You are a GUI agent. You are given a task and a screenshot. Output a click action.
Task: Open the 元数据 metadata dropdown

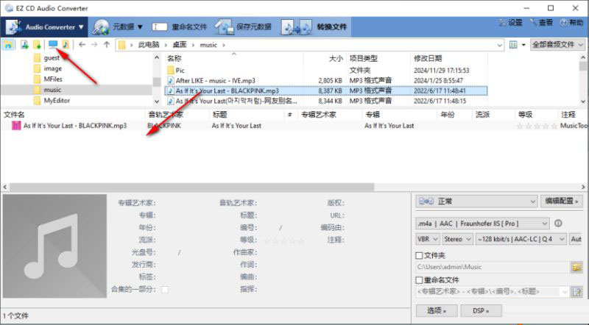coord(118,27)
